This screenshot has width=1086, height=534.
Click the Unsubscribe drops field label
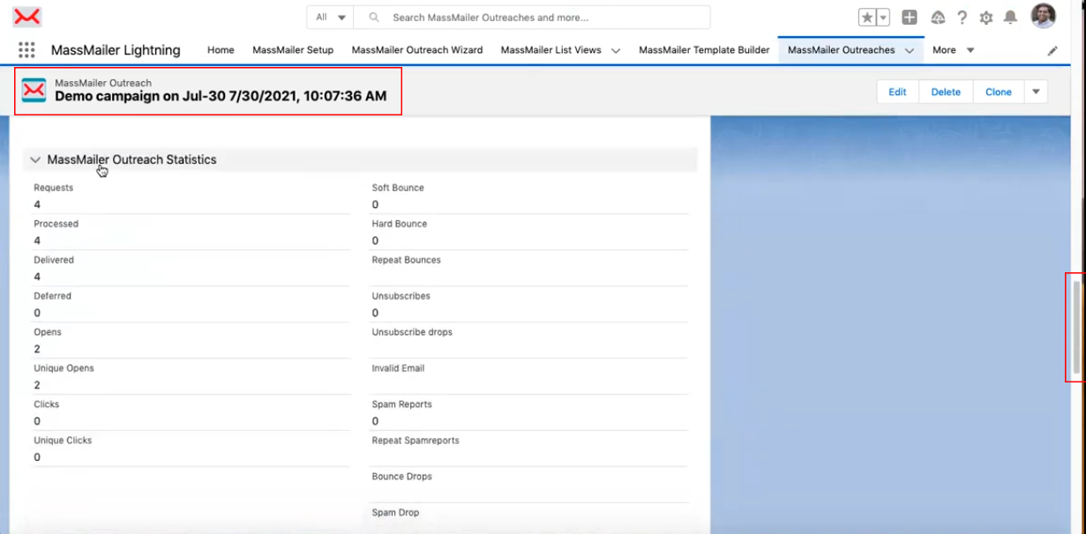[412, 332]
